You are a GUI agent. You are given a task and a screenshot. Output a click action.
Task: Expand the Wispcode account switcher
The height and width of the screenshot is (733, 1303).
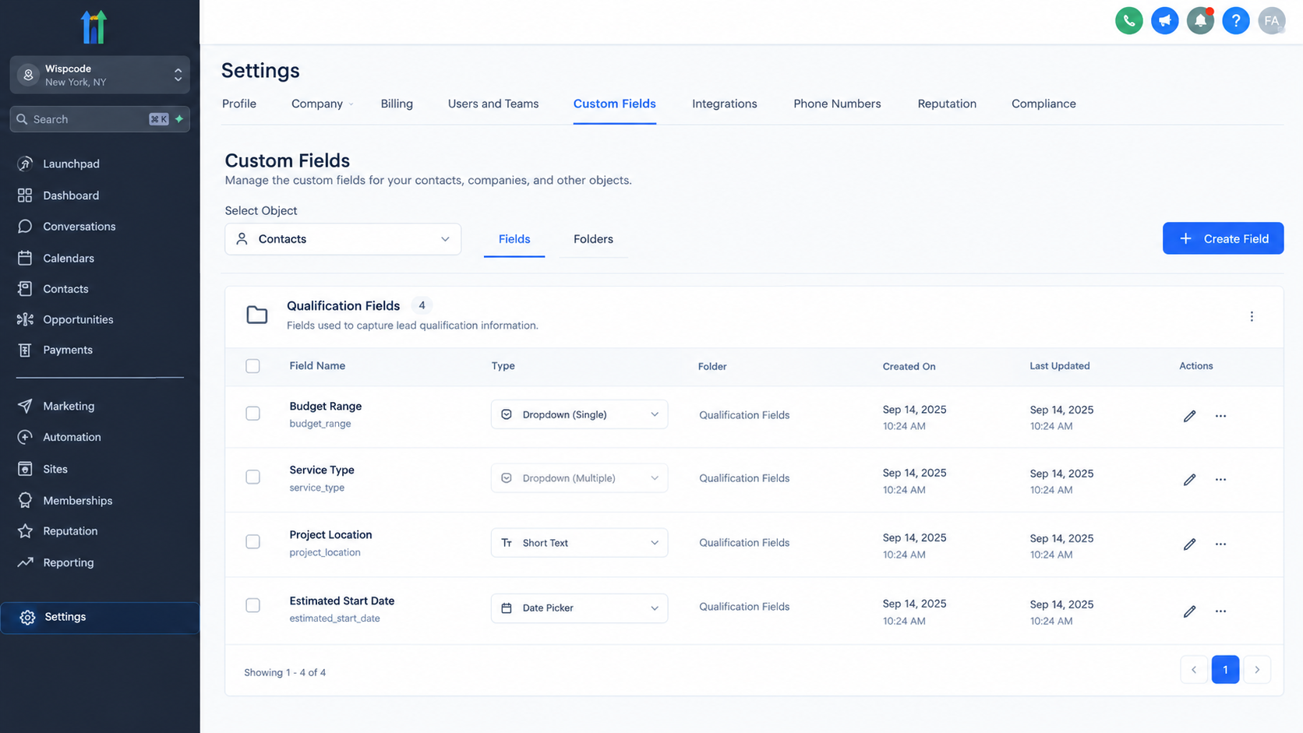point(100,75)
